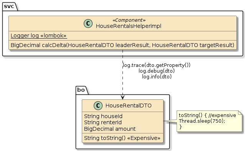Click the String toString() «Expensive» method

(x=122, y=138)
